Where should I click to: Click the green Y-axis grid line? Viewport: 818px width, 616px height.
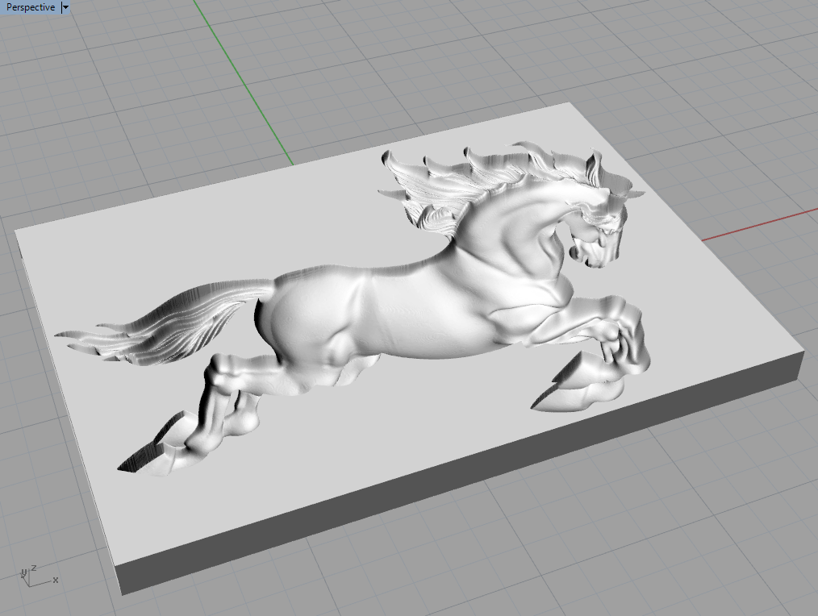(242, 81)
